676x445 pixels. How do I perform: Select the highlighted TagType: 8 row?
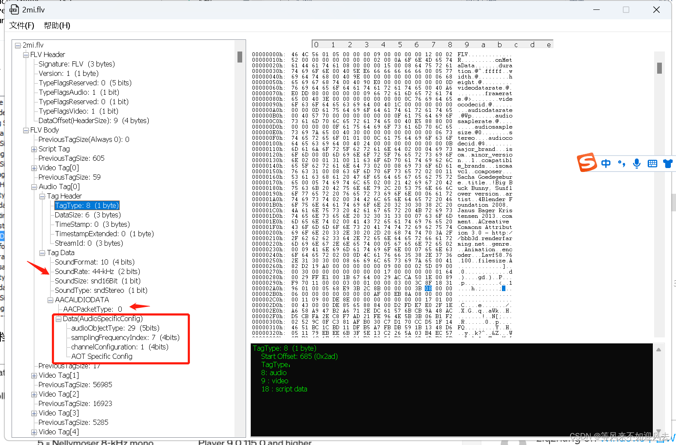[x=87, y=205]
